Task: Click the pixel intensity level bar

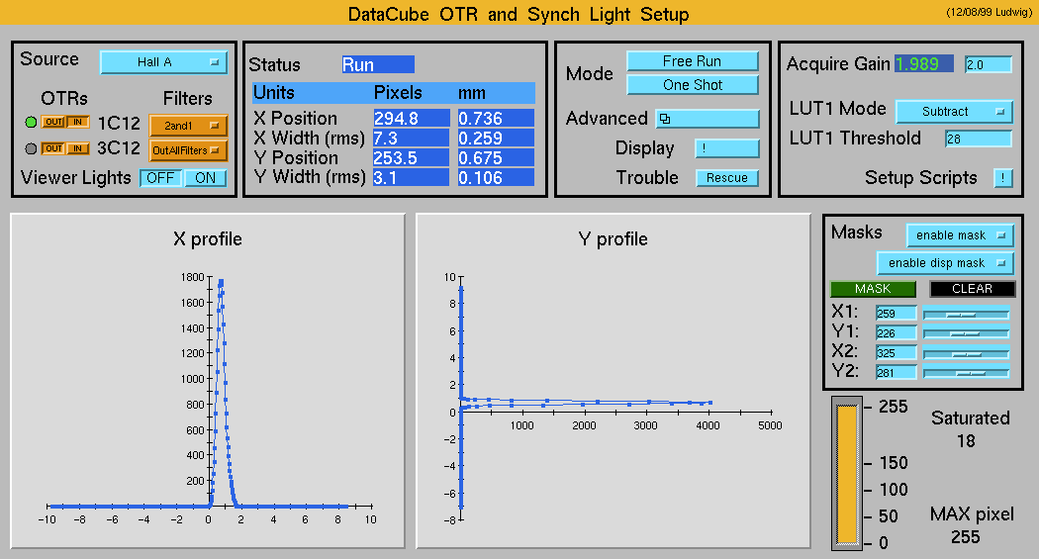Action: pos(847,475)
